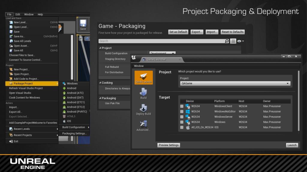Check the Windows platform target checkbox
The height and width of the screenshot is (172, 307).
click(182, 122)
